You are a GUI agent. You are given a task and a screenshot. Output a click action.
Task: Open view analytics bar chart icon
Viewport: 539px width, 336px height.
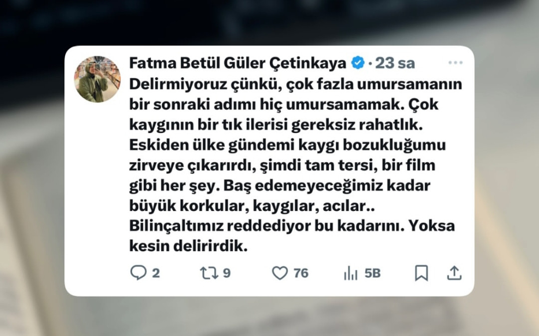pyautogui.click(x=351, y=273)
